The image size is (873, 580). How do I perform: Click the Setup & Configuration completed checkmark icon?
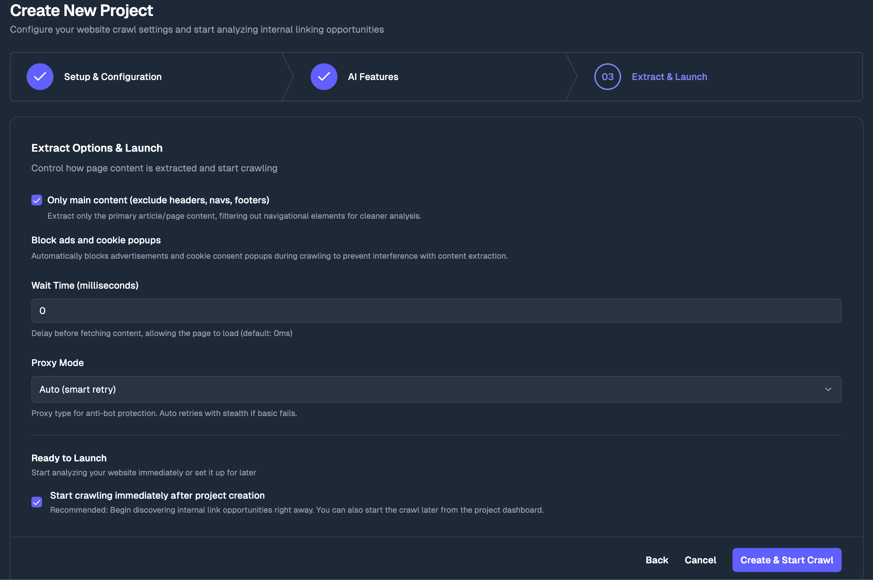[40, 77]
